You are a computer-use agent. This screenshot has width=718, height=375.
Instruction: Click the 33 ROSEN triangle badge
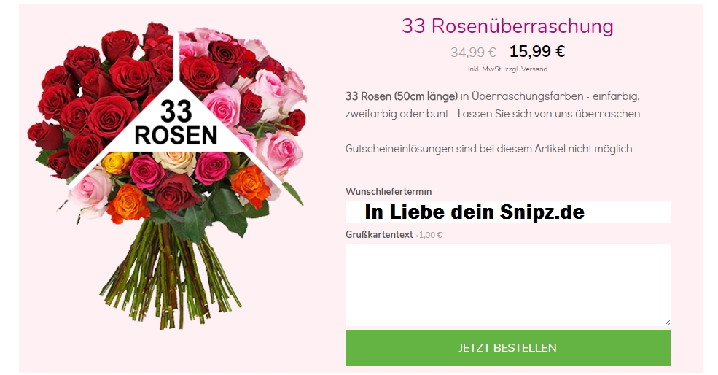coord(176,124)
